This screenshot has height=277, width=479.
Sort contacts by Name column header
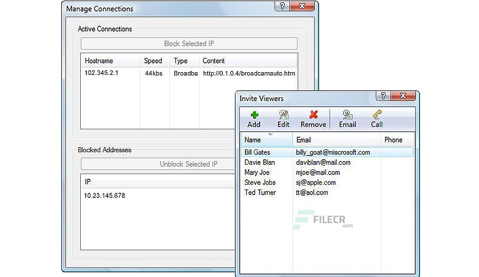[266, 140]
